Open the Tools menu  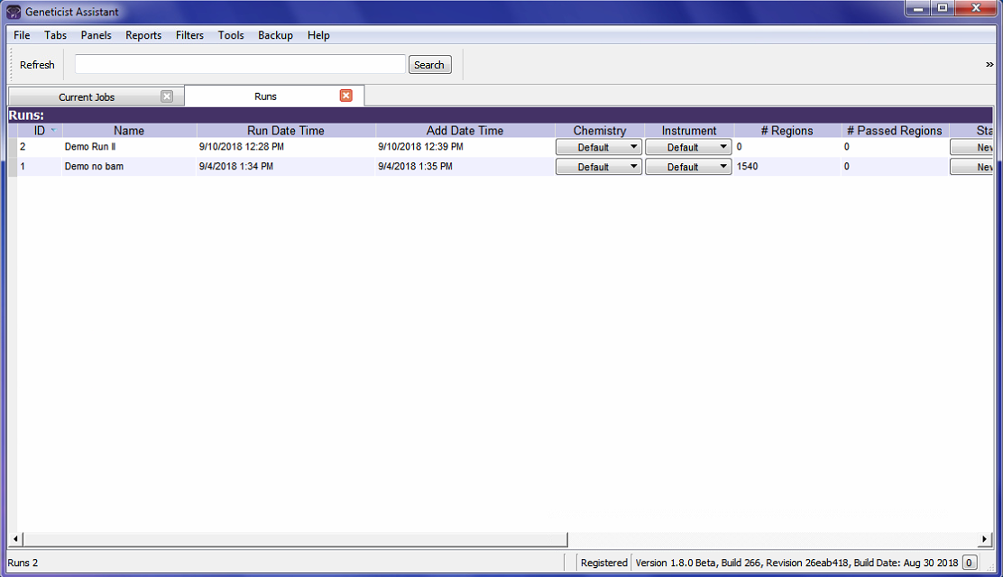click(231, 35)
